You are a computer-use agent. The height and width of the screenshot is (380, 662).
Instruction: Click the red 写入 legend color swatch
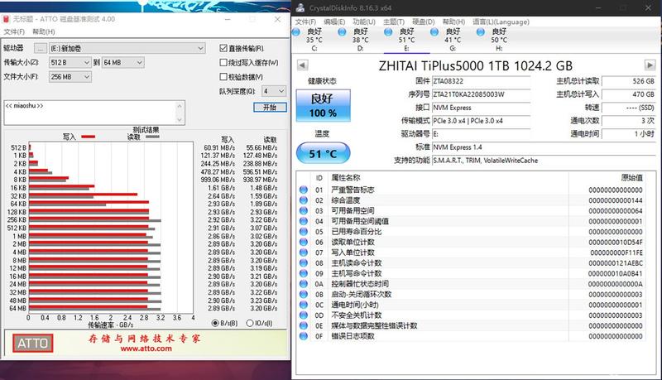[x=89, y=137]
